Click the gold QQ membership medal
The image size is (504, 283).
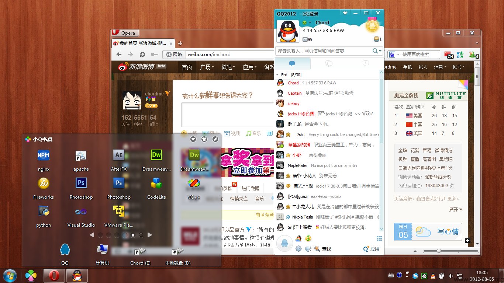click(x=373, y=25)
